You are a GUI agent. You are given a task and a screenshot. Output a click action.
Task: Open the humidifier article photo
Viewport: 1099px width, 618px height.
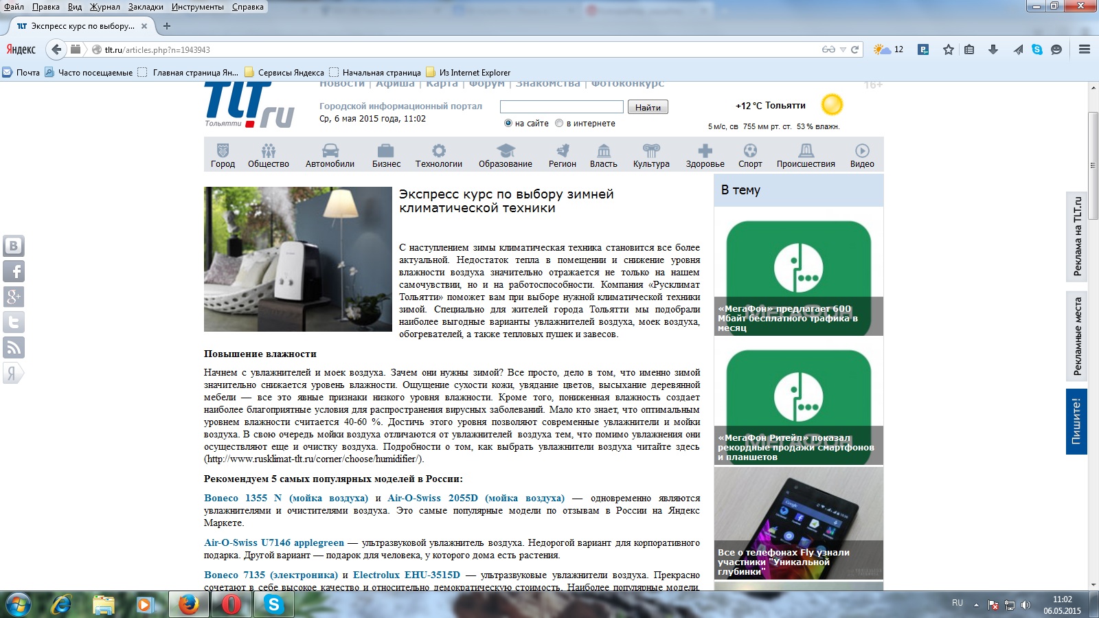[298, 260]
